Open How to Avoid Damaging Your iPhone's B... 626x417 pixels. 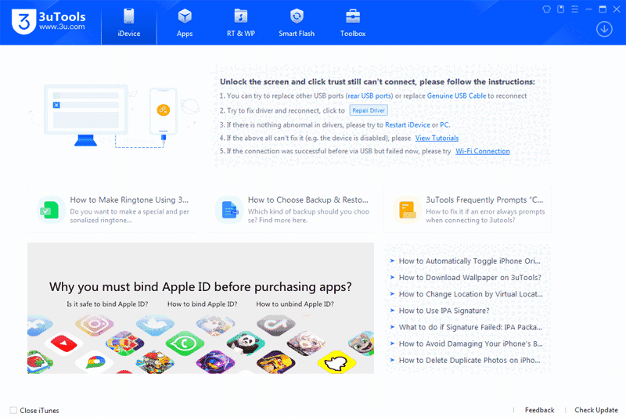click(470, 343)
